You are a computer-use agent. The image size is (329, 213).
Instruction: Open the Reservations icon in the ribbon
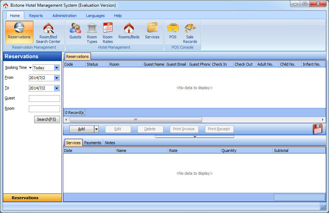pos(19,32)
